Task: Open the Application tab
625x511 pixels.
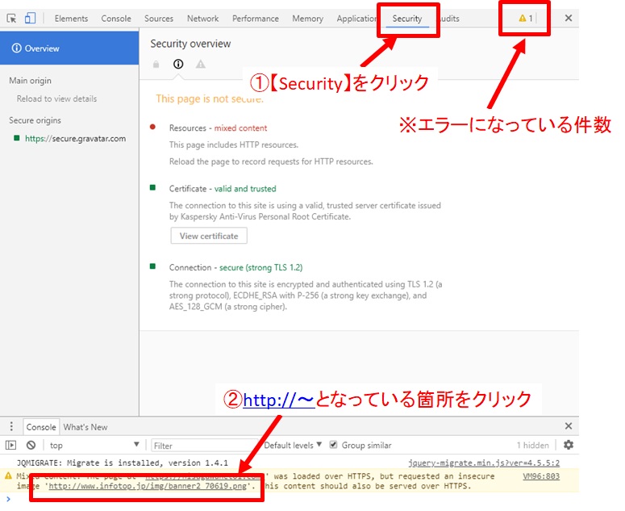Action: (x=356, y=19)
